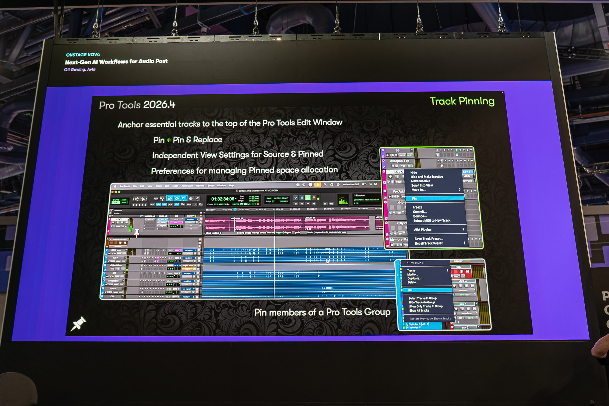Select the Zoomer magnifier tool
The height and width of the screenshot is (406, 609).
point(162,198)
